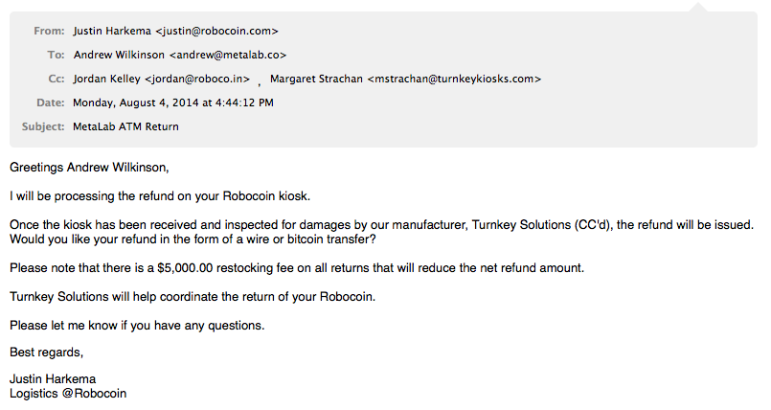Click the From label
Screen dimensions: 771x410
[49, 31]
